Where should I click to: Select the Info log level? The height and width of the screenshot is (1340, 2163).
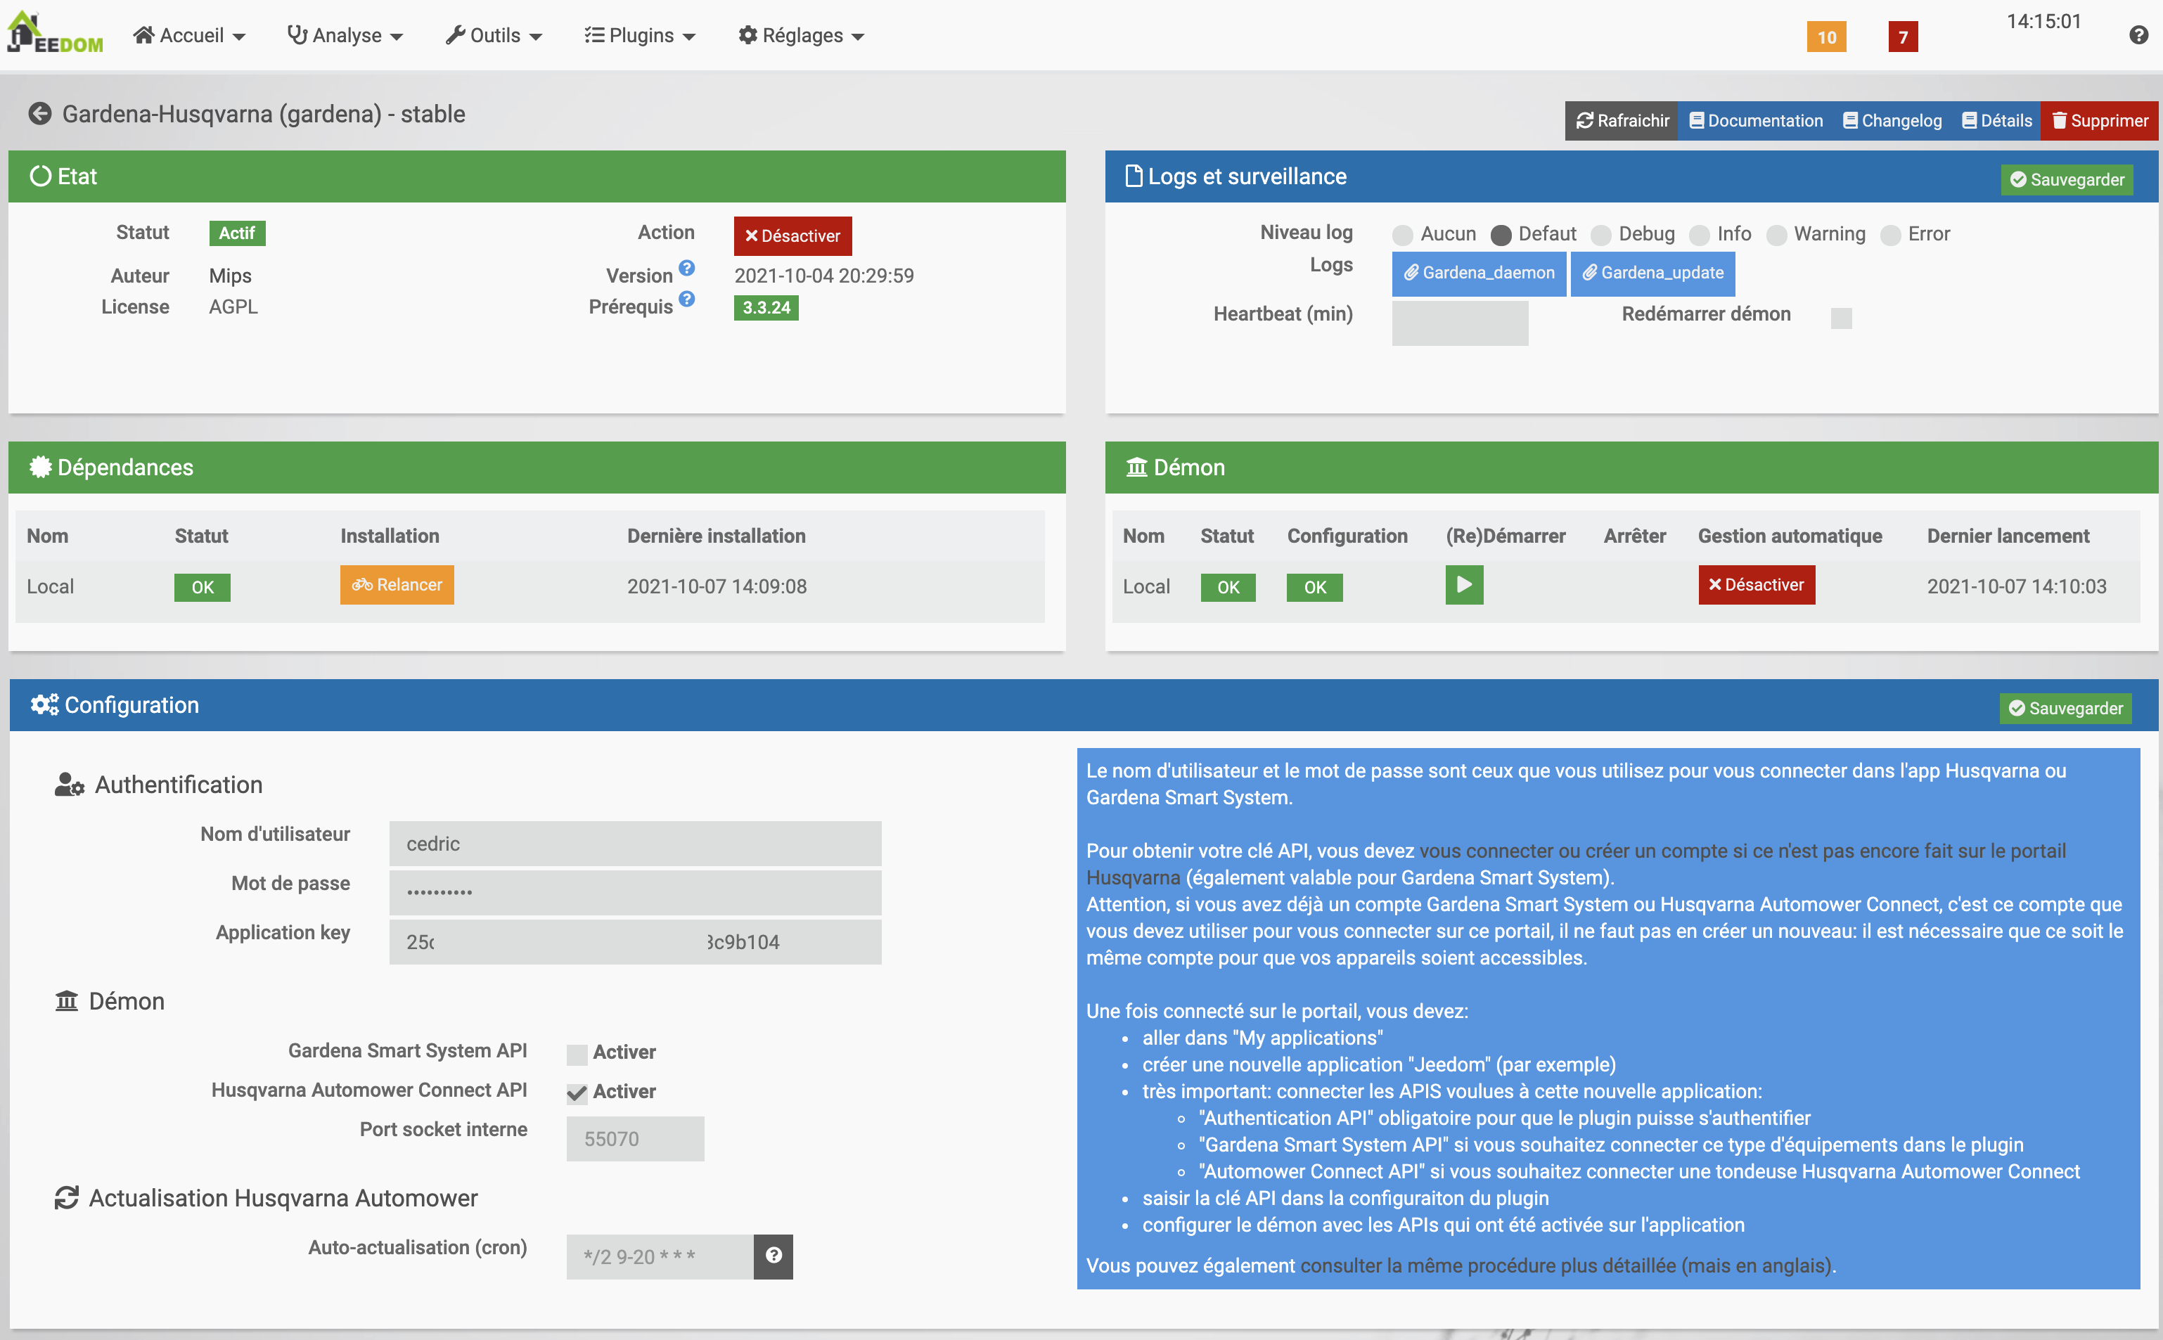(1700, 235)
